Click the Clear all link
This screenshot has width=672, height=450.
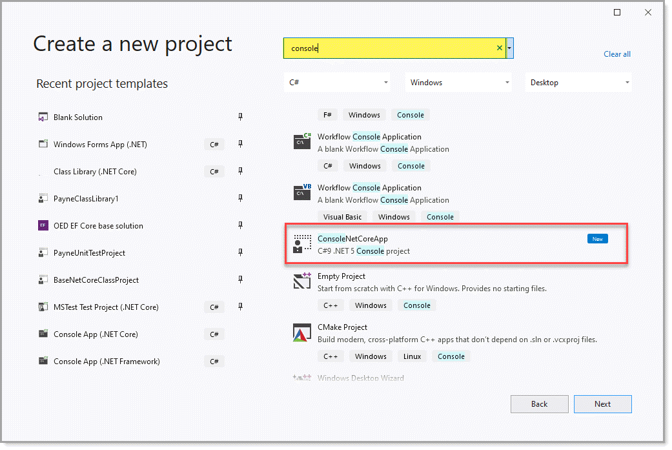tap(616, 54)
